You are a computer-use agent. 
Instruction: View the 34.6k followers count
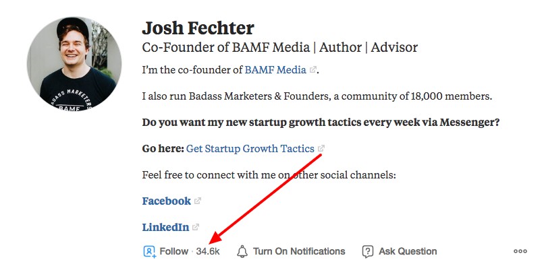[x=208, y=251]
